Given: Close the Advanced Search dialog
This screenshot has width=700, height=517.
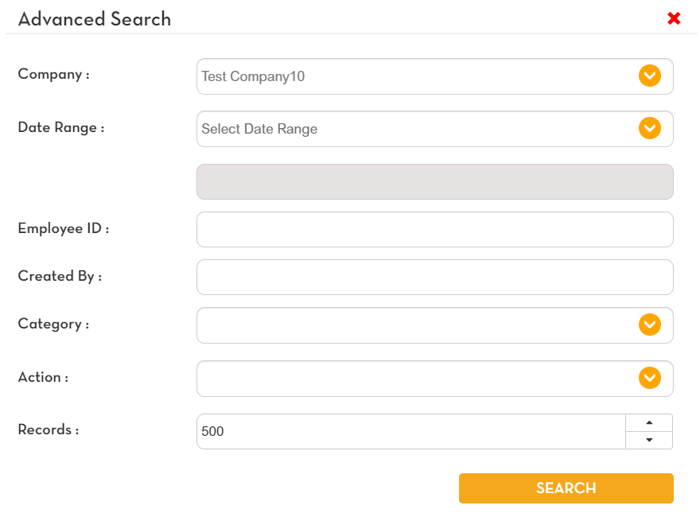Looking at the screenshot, I should point(674,18).
